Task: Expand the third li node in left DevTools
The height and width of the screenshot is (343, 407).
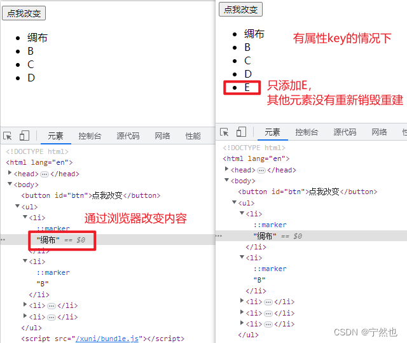Action: tap(25, 304)
